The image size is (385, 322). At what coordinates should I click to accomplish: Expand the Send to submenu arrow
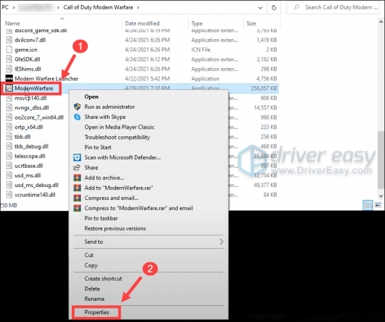(221, 242)
